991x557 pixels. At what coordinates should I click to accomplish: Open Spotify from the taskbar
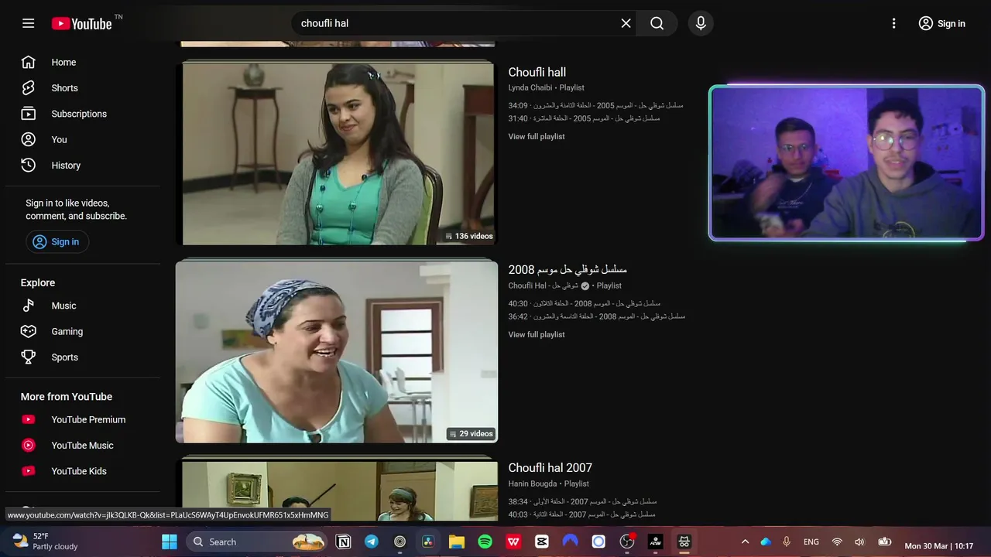(485, 542)
